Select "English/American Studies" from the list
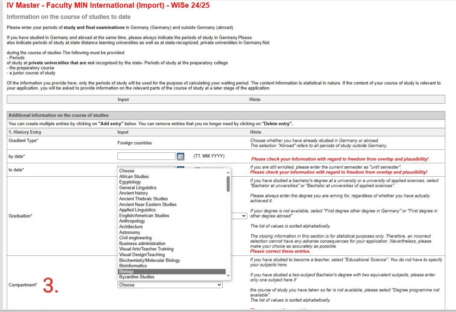This screenshot has width=456, height=312. (144, 215)
